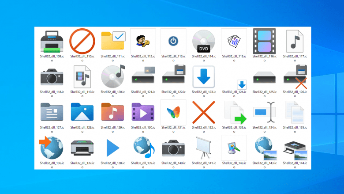Viewport: 344px width, 194px height.
Task: Select the small download overlay icon Shell32_dll_124
Action: pyautogui.click(x=242, y=84)
